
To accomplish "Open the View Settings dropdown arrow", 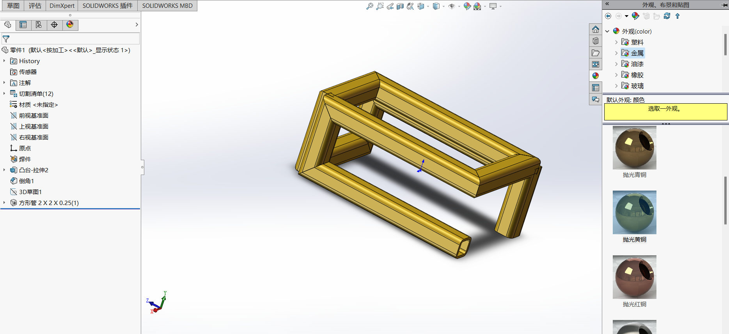I will pyautogui.click(x=500, y=6).
